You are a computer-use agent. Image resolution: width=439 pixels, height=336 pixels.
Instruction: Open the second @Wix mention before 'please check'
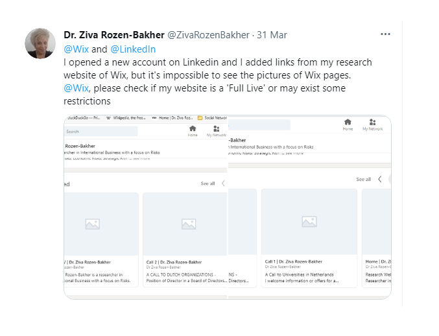point(76,88)
